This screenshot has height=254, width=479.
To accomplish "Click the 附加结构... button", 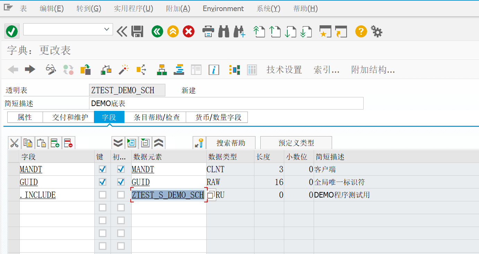I will [x=373, y=70].
